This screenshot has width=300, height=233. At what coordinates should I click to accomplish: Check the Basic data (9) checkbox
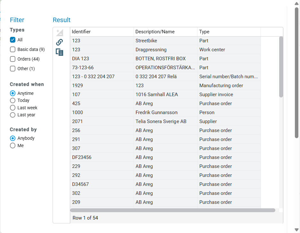coord(13,49)
